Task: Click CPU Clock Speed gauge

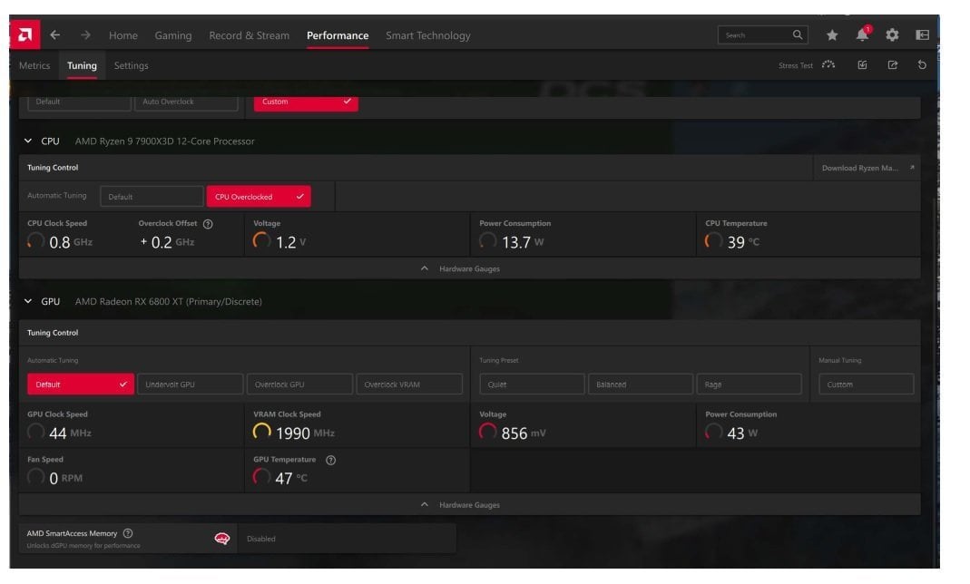Action: pyautogui.click(x=36, y=241)
